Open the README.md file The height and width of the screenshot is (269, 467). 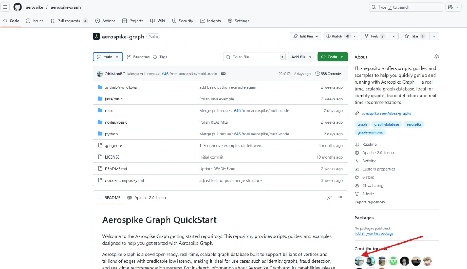pos(116,169)
